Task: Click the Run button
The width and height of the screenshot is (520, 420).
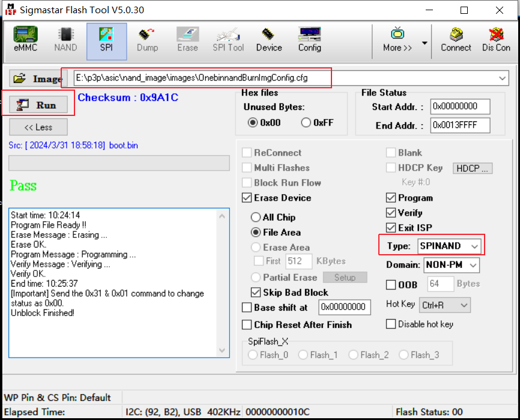Action: tap(38, 105)
